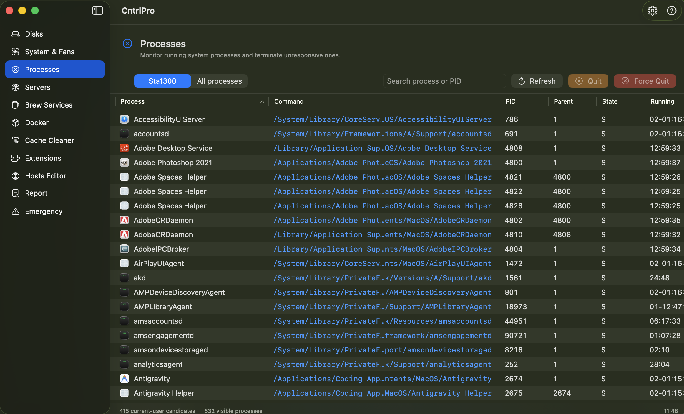Select amsengagementd process name
684x414 pixels.
[164, 335]
